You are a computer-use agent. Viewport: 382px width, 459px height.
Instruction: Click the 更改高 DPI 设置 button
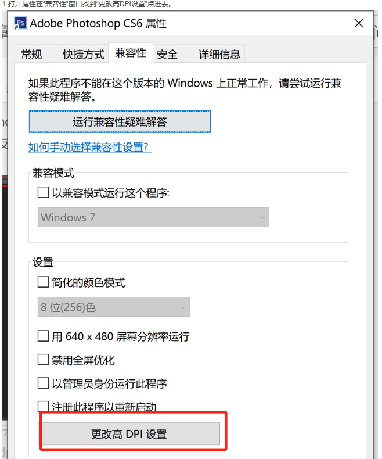129,434
